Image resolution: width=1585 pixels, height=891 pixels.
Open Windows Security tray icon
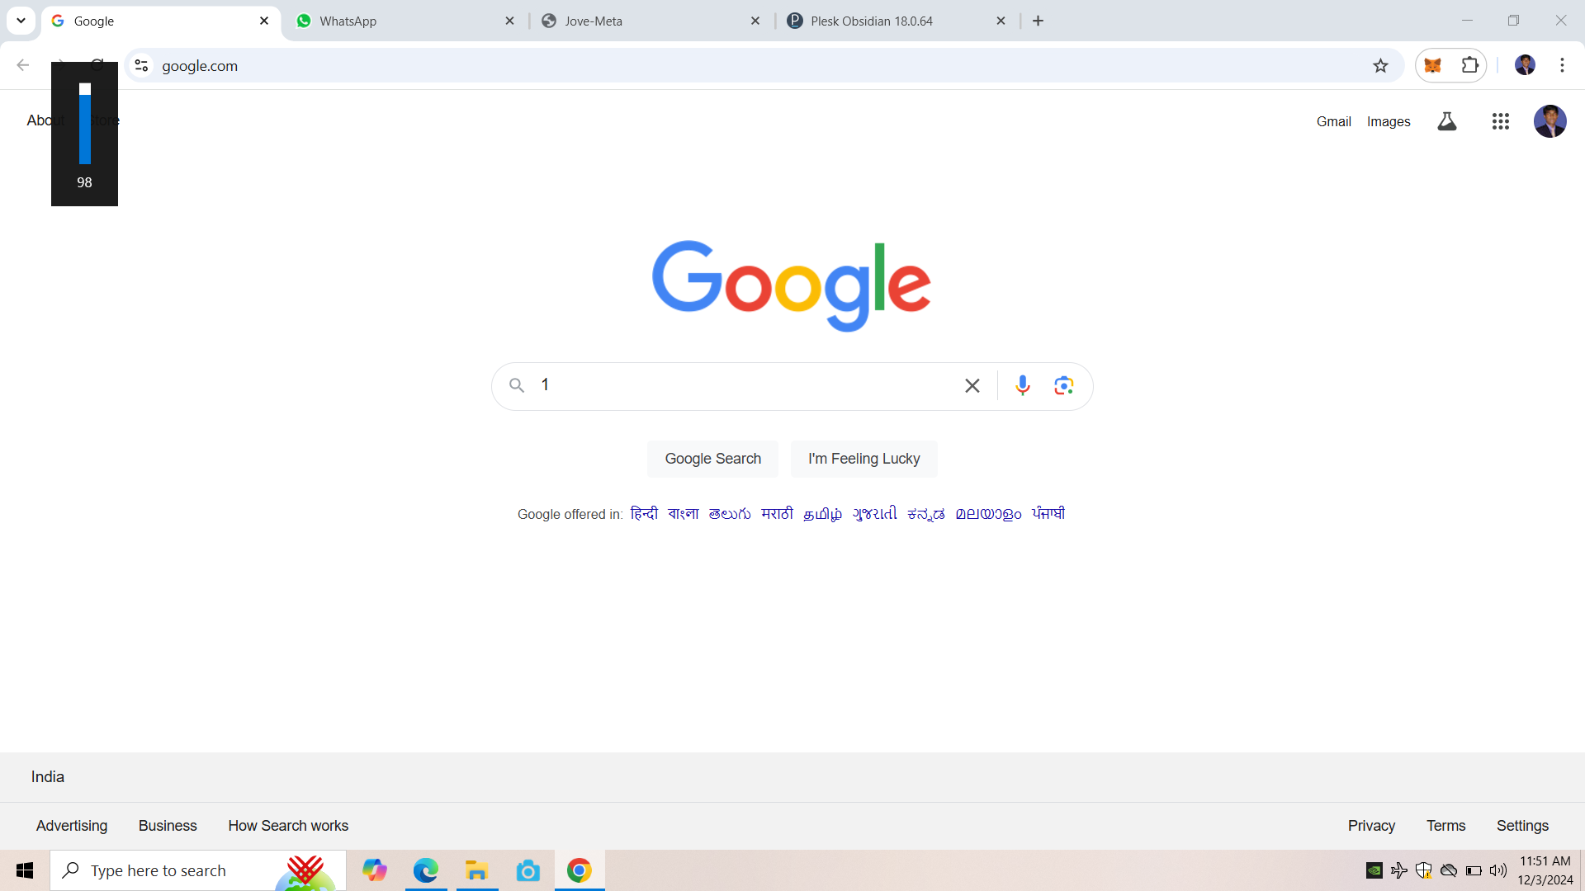pos(1423,870)
